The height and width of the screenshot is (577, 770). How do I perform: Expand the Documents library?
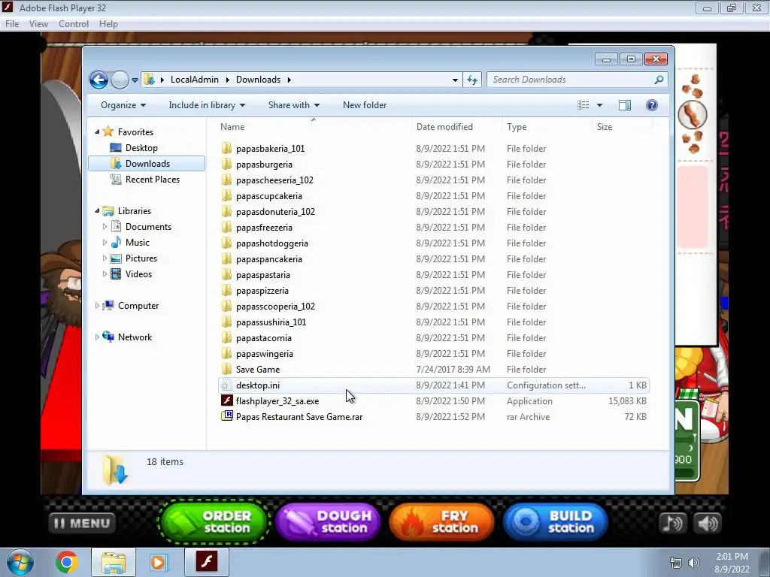click(x=105, y=227)
